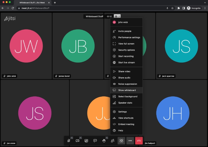Expand the reactions arrow above the raise-hand icon
208x147 pixels.
[107, 138]
